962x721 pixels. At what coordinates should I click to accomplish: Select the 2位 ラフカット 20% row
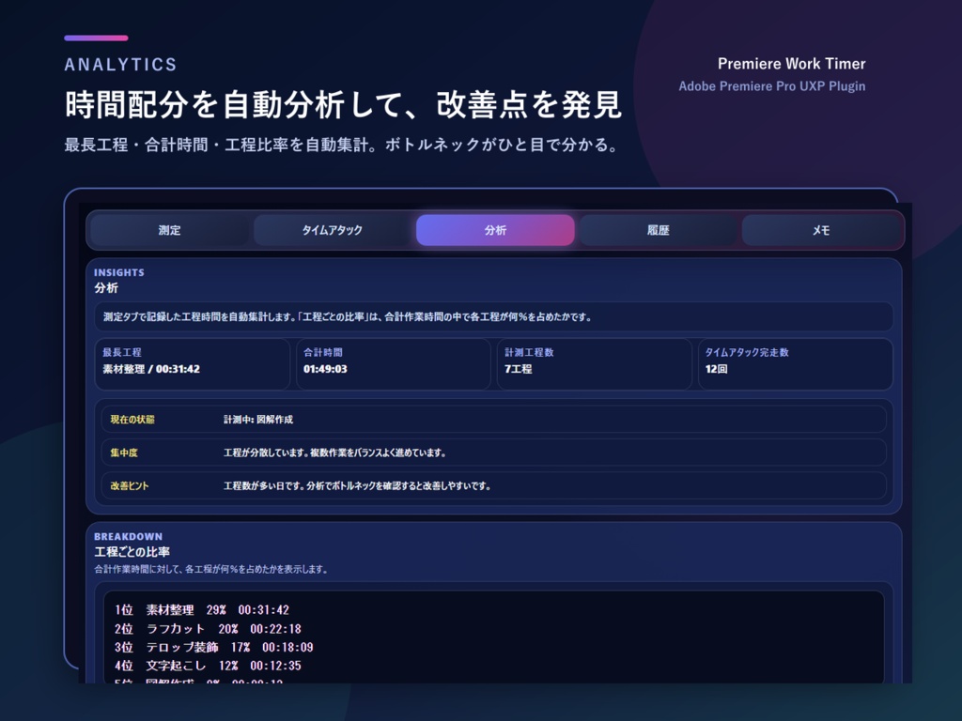tap(208, 629)
